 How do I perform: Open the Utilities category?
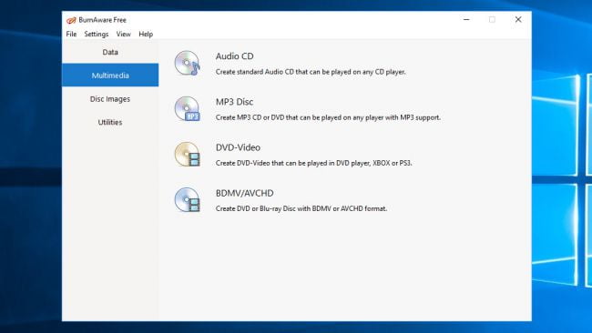click(110, 122)
